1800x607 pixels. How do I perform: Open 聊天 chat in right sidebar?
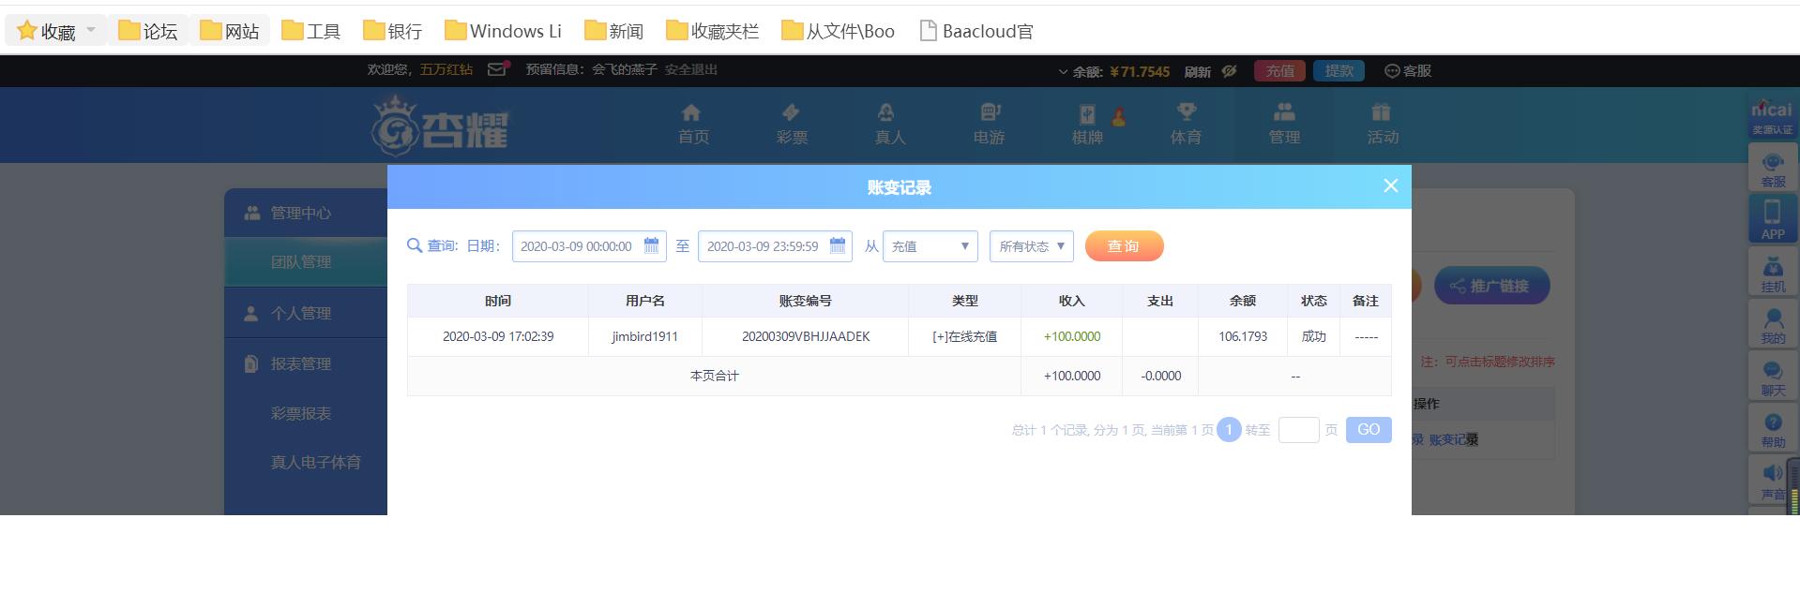tap(1773, 377)
